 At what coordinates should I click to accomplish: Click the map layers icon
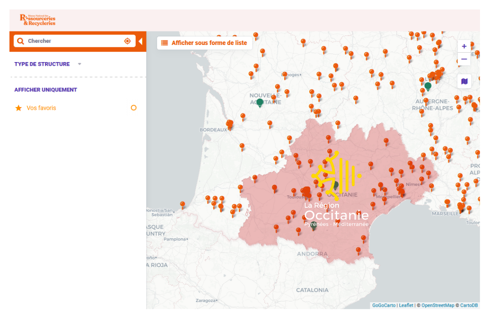[x=464, y=81]
